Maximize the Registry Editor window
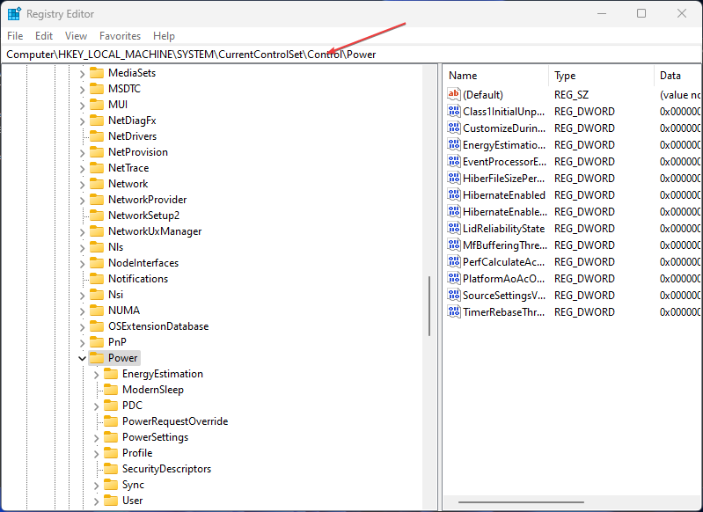 pos(641,13)
